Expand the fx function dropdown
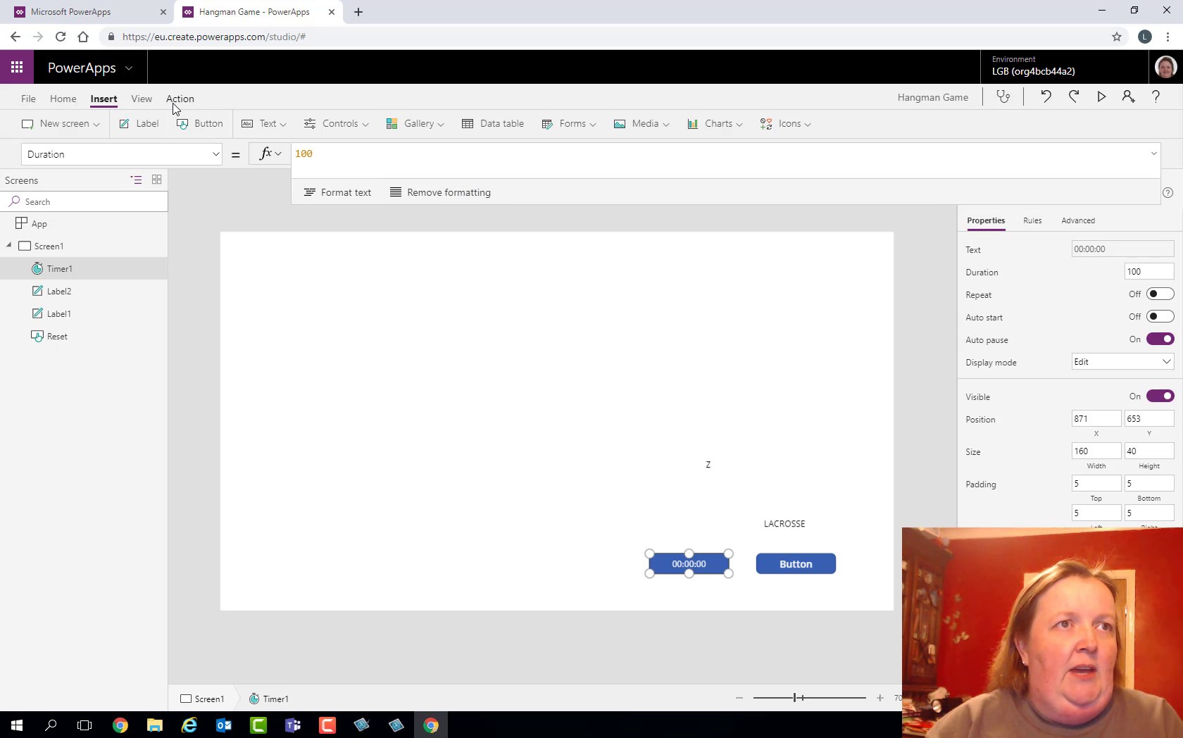This screenshot has height=738, width=1183. tap(270, 154)
